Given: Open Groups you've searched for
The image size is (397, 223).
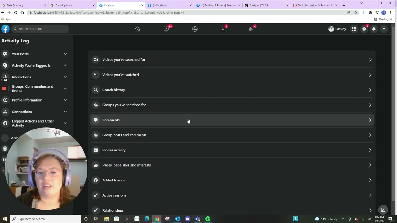Looking at the screenshot, I should 232,105.
